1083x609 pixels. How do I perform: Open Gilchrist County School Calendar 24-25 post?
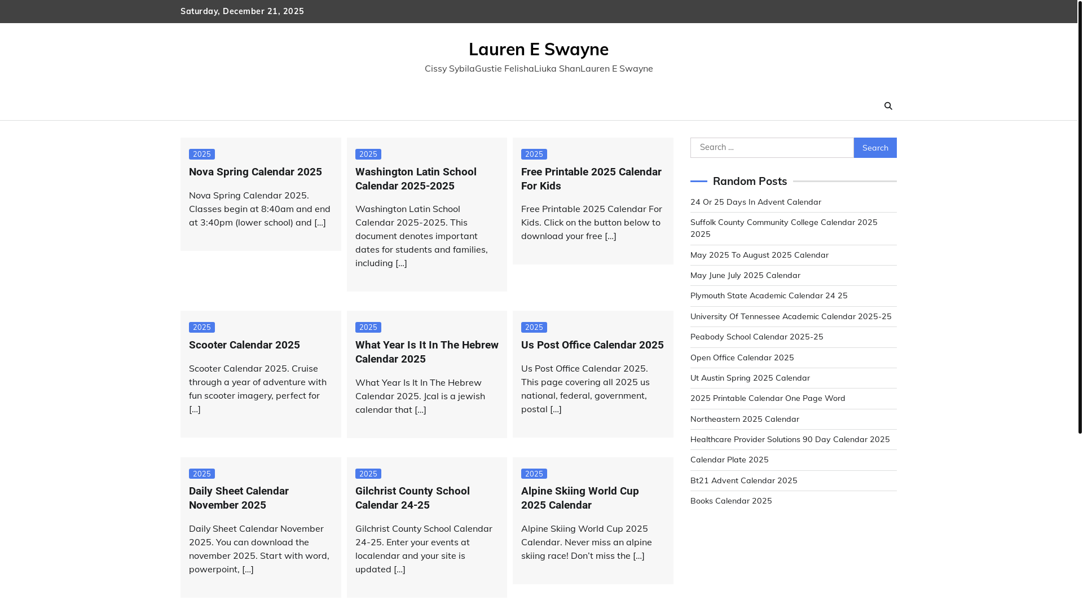pyautogui.click(x=412, y=498)
